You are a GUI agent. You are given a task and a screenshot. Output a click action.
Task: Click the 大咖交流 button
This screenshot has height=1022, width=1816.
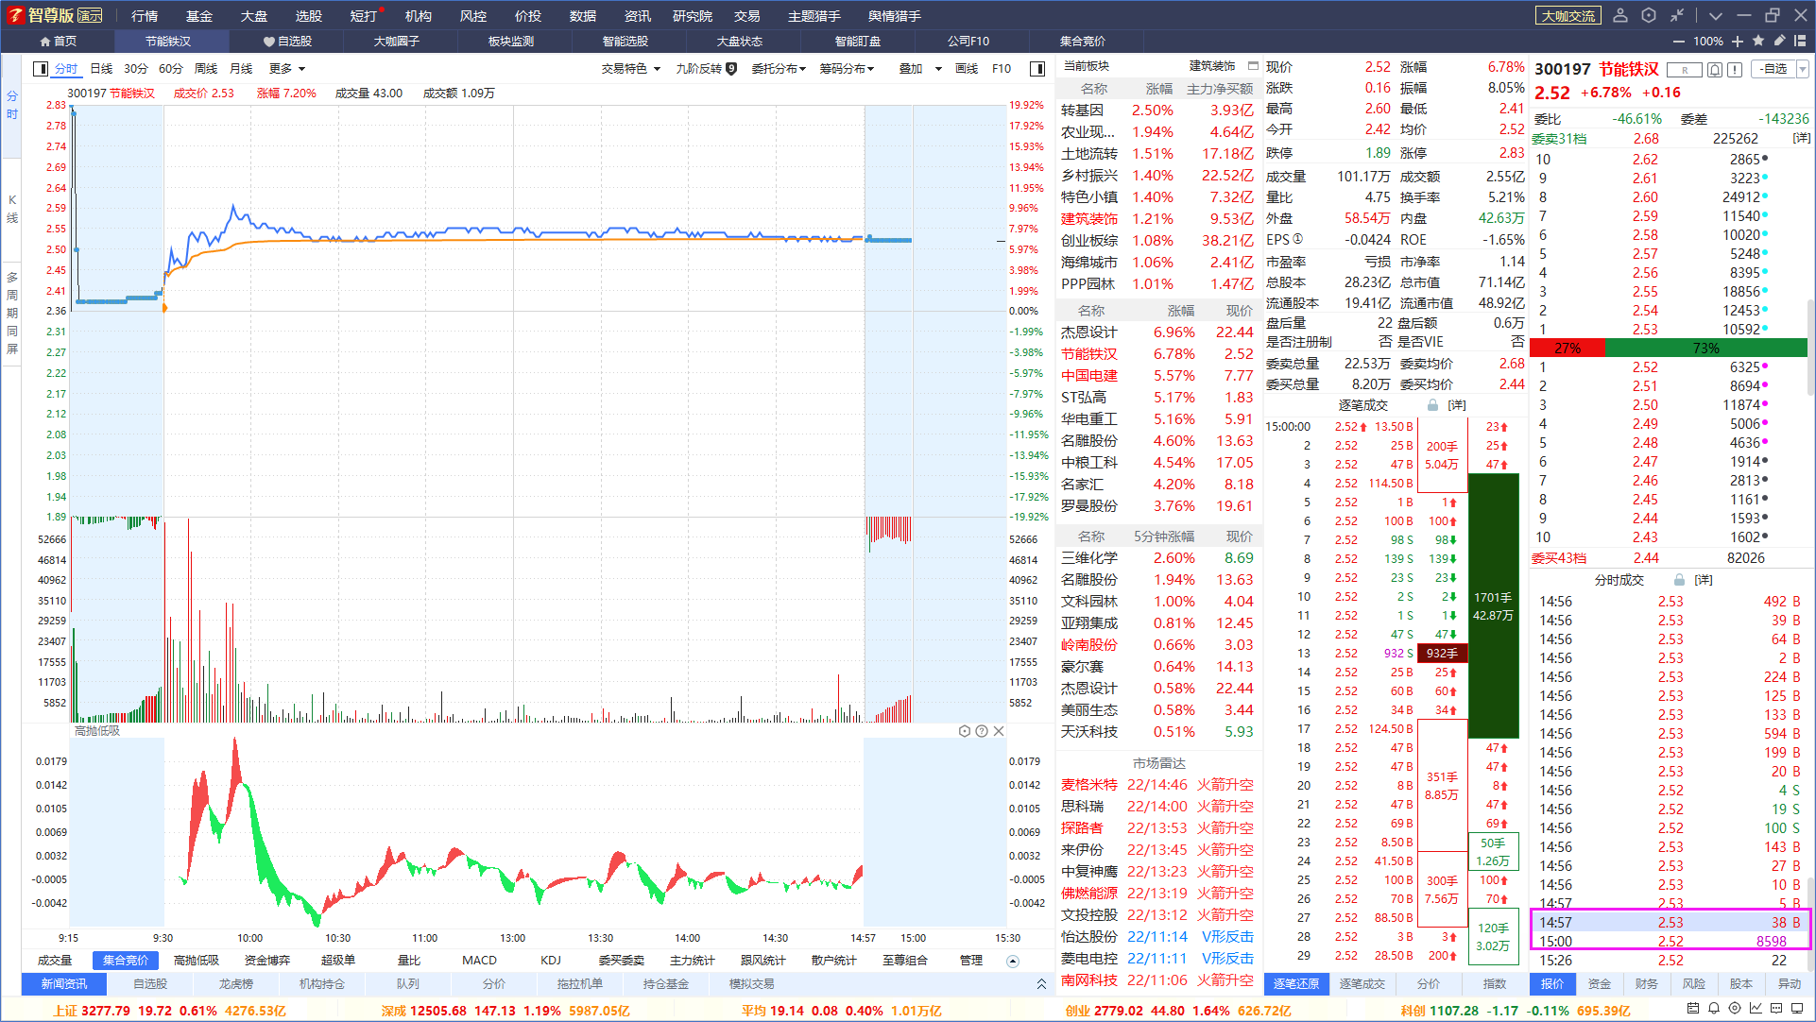[x=1568, y=16]
